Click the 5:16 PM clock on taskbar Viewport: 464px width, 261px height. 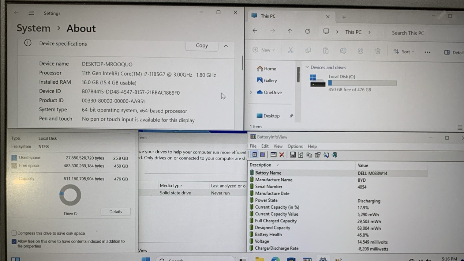click(x=449, y=259)
